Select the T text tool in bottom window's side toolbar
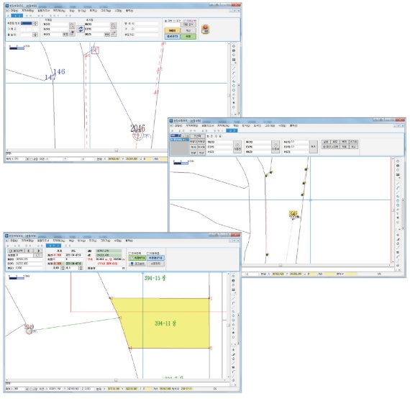 pos(234,328)
